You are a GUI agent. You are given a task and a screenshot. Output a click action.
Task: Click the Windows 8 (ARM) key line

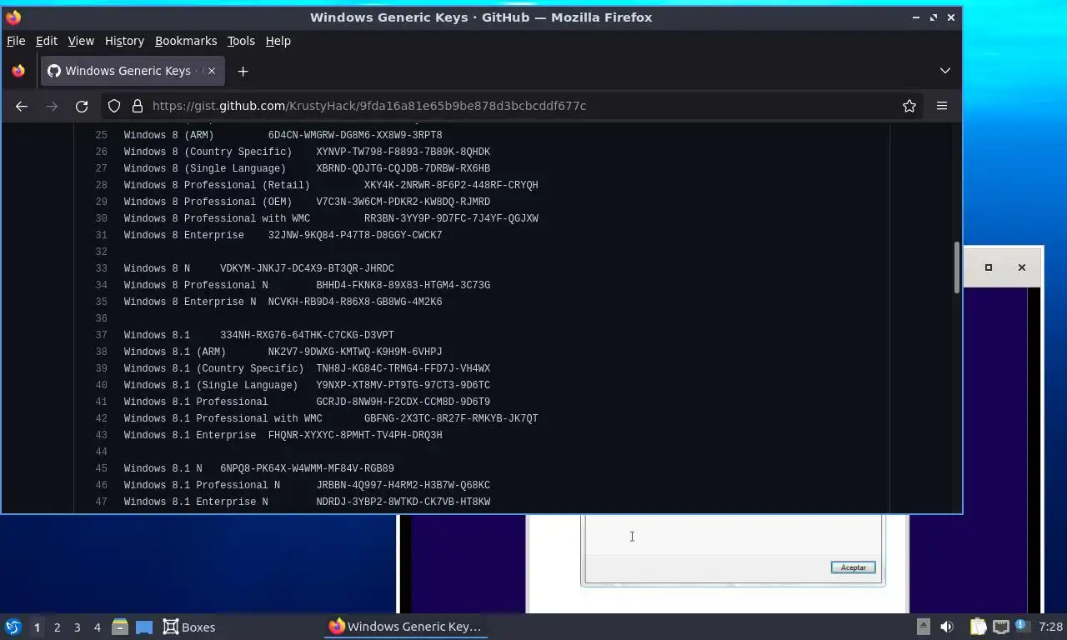pos(283,135)
